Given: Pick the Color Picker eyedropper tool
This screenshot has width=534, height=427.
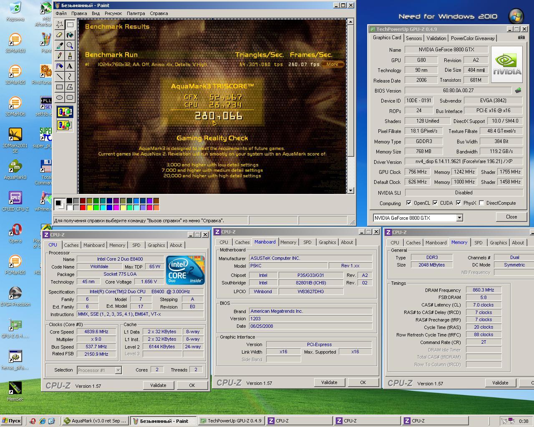Looking at the screenshot, I should tap(60, 45).
